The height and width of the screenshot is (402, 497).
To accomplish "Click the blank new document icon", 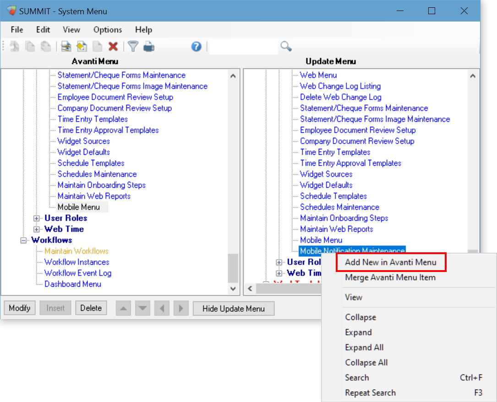I will (97, 47).
